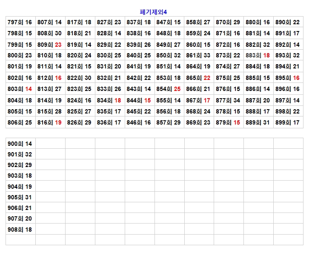This screenshot has height=255, width=312.
Task: Click the cell 822회 30
Action: 80,78
